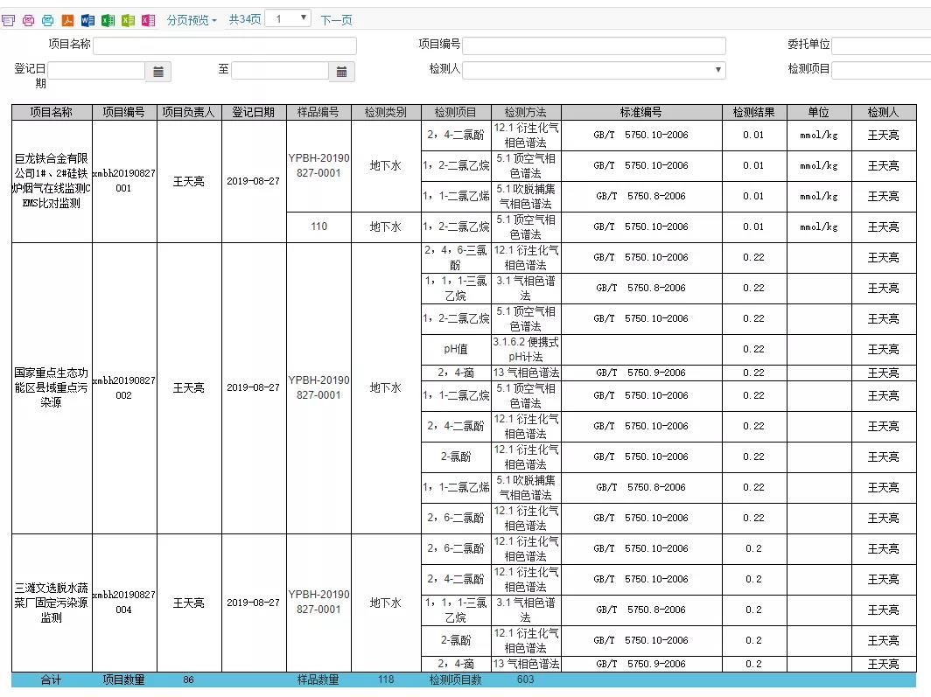Click the blue printer icon
The height and width of the screenshot is (697, 931).
(47, 20)
